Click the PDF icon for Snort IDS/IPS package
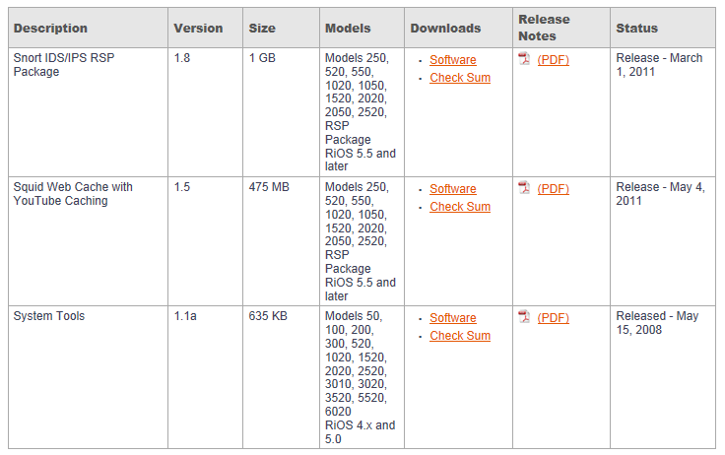725x455 pixels. coord(524,59)
